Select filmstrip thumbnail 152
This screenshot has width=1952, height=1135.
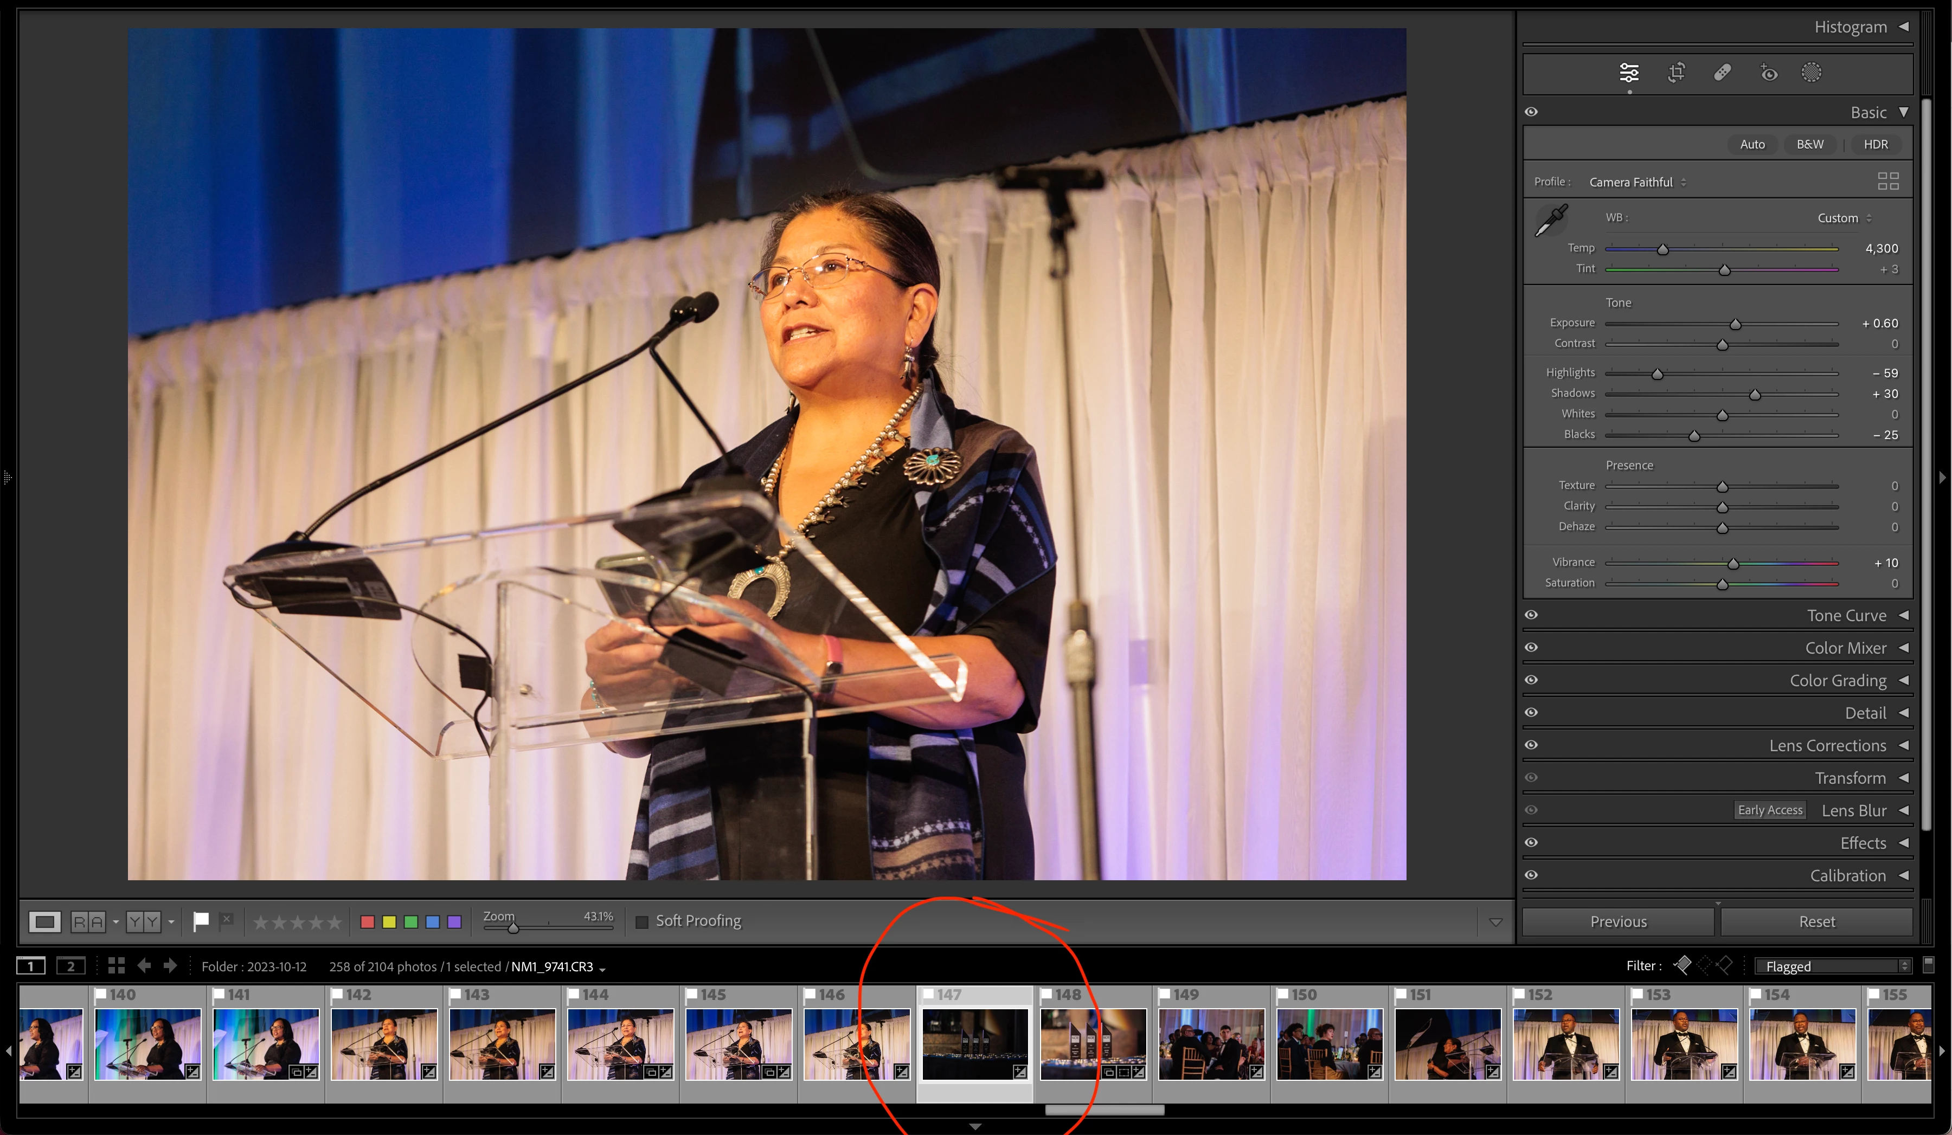(1565, 1043)
